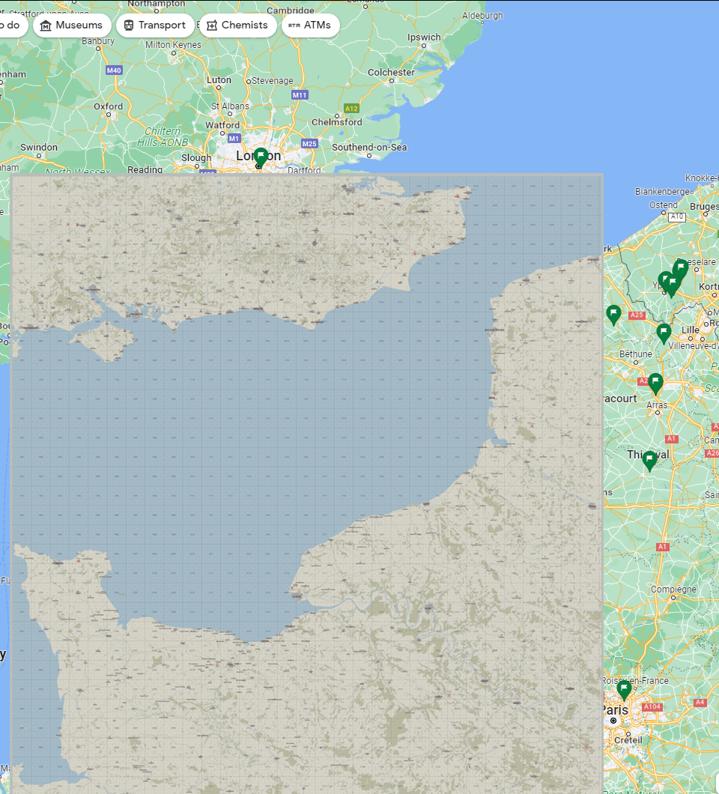Select the Chiltern Hills AONB label
This screenshot has width=719, height=794.
(163, 137)
